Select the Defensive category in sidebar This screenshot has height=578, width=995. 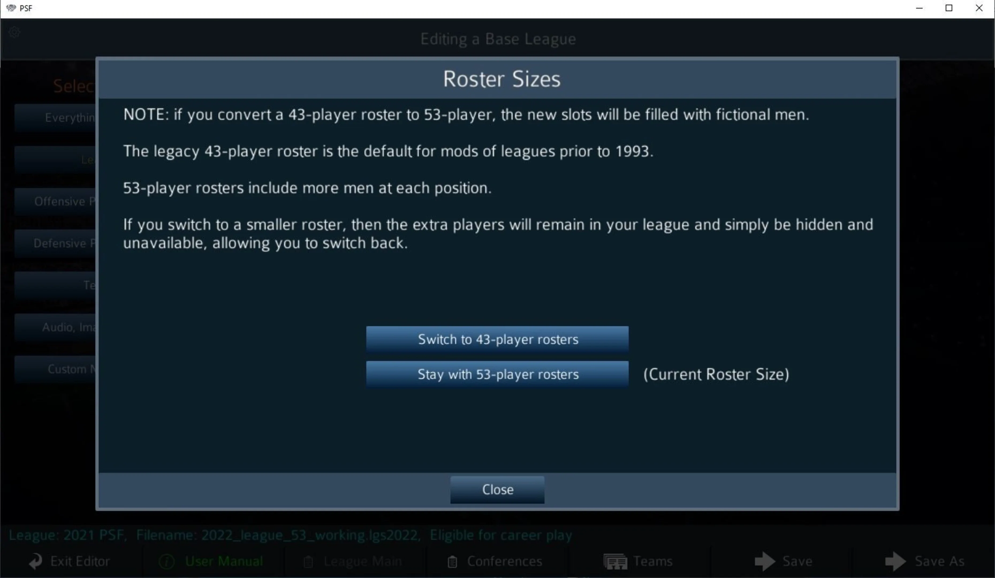pyautogui.click(x=55, y=243)
